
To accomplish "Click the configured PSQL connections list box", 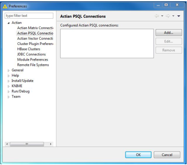I will pos(107,43).
